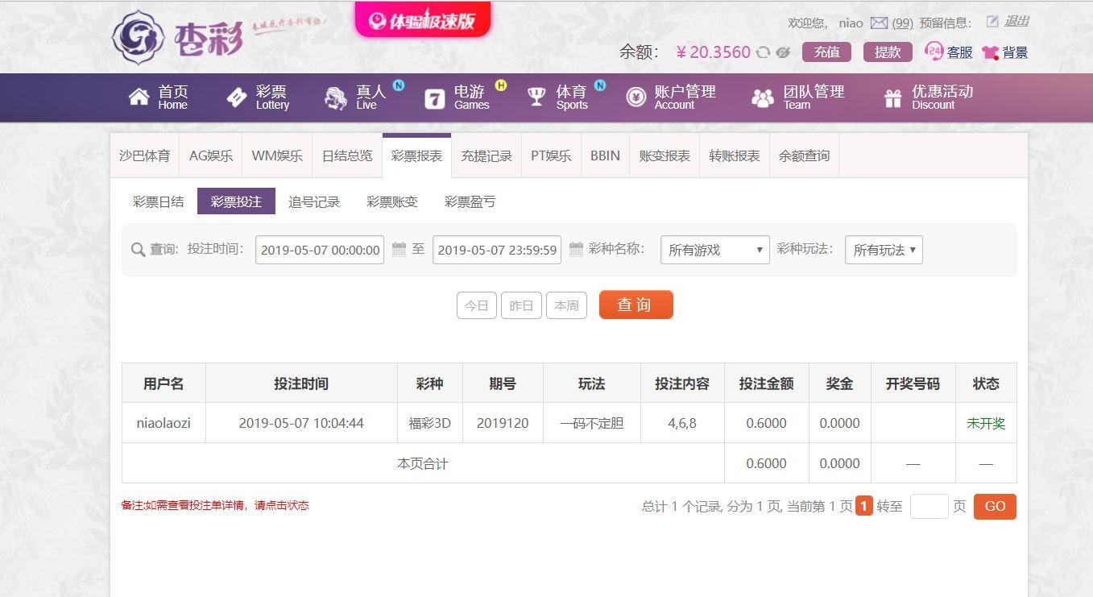The width and height of the screenshot is (1093, 597).
Task: Select the 彩票报表 tab
Action: coord(416,155)
